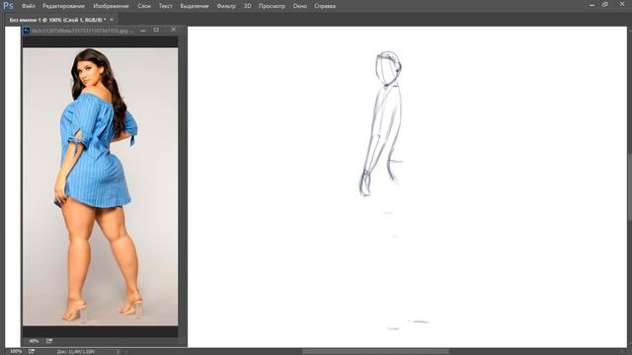Close the floating reference jpg window

coord(174,30)
